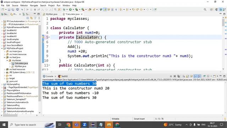Run the program with the green Run icon

(x=70, y=10)
